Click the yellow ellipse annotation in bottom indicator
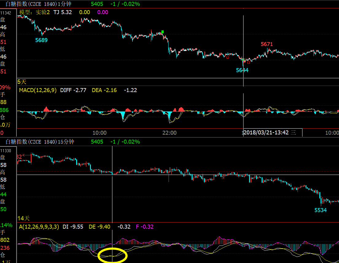This screenshot has width=339, height=263. coord(112,255)
